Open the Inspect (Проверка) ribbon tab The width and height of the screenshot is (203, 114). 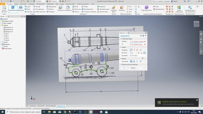[32, 4]
